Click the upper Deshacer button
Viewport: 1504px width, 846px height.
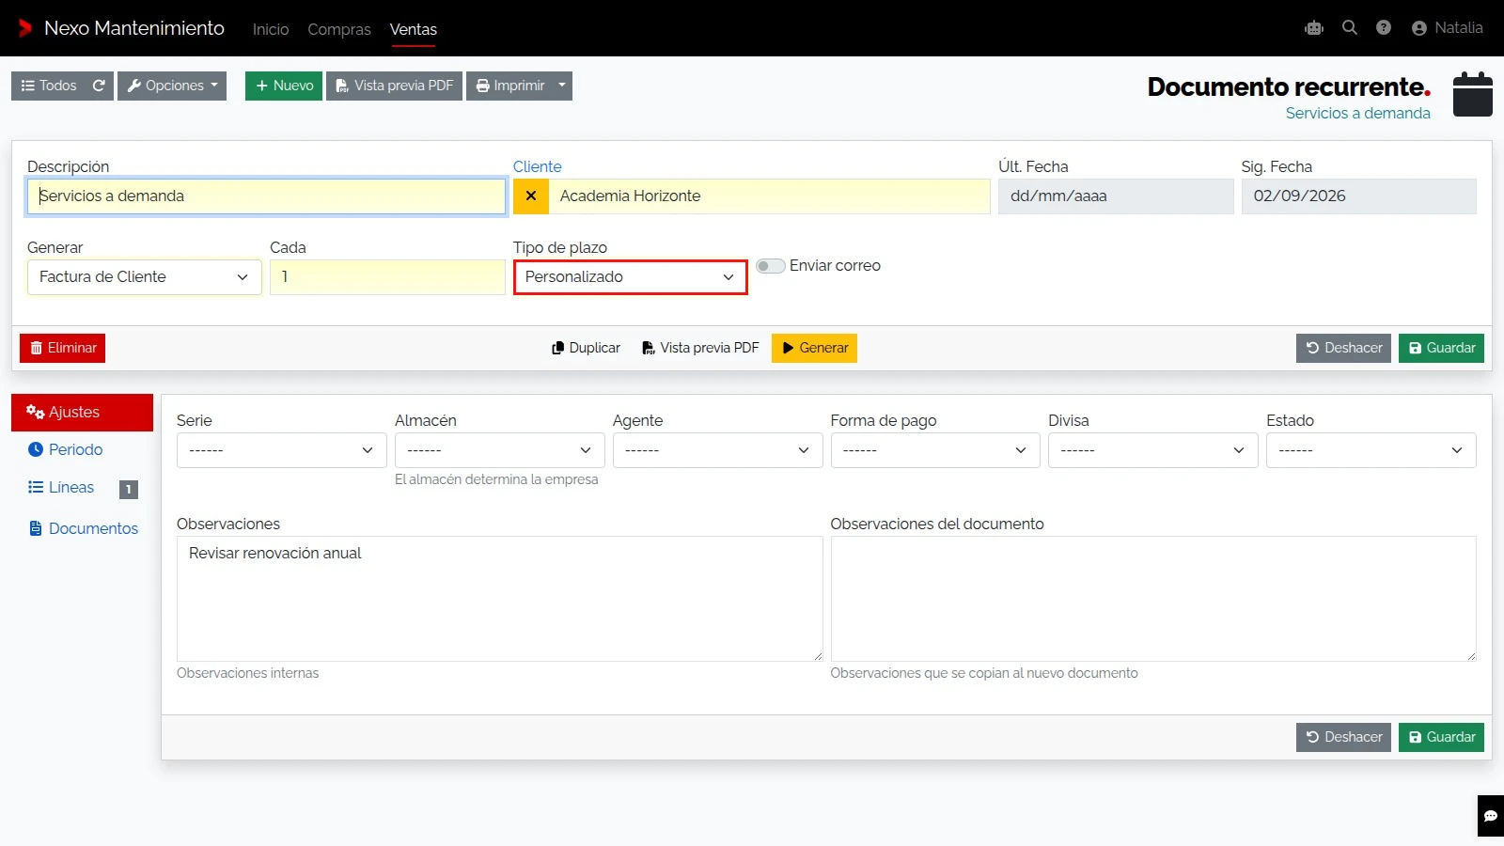pos(1343,348)
